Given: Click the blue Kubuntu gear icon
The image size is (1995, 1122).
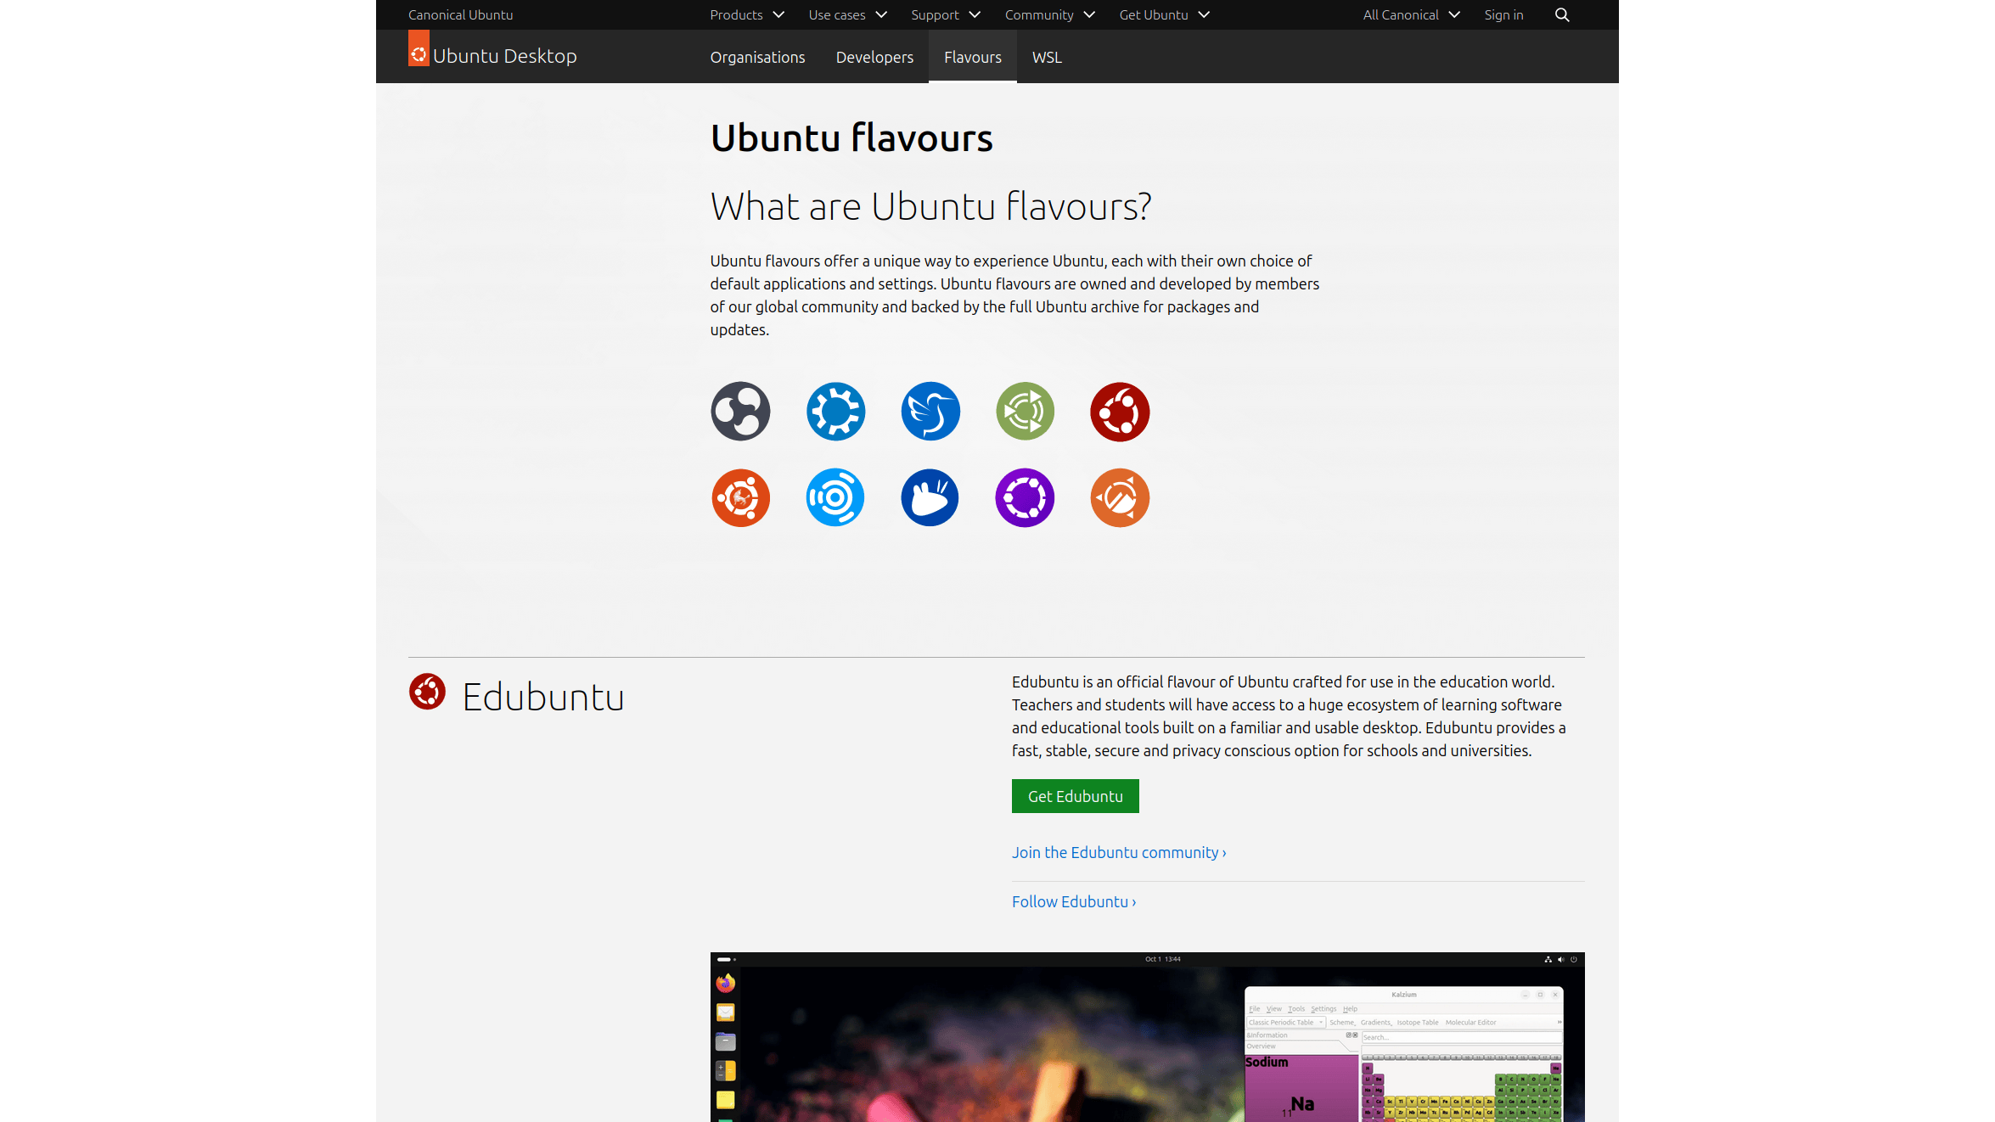Looking at the screenshot, I should (835, 412).
